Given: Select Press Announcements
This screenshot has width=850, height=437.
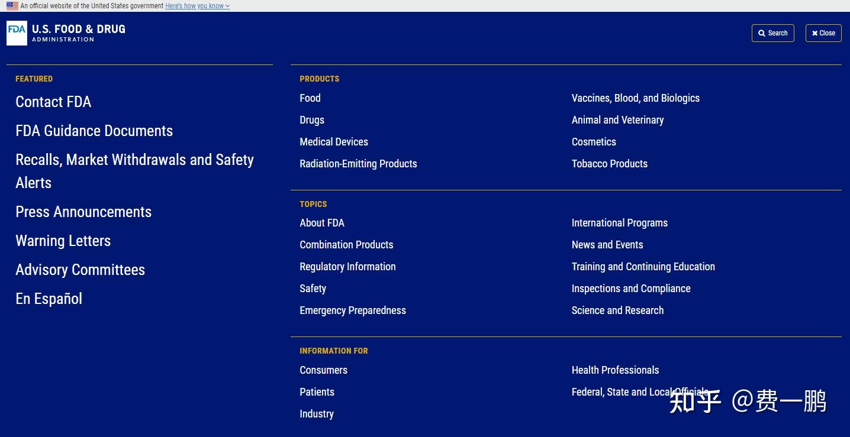Looking at the screenshot, I should click(83, 212).
